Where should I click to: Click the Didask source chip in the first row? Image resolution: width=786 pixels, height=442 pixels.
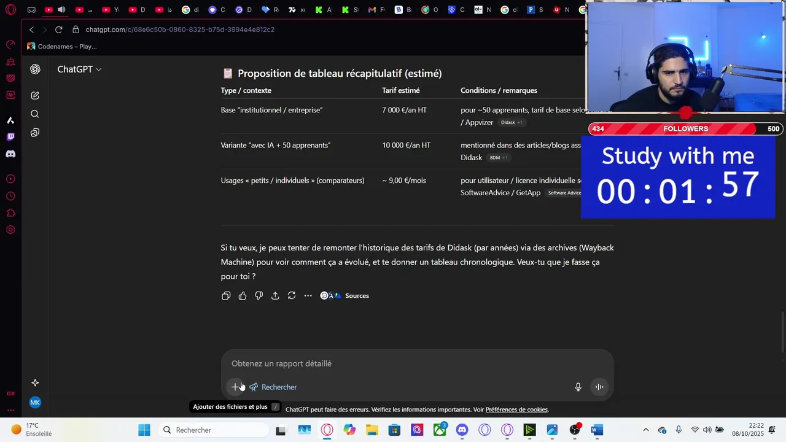click(x=512, y=123)
